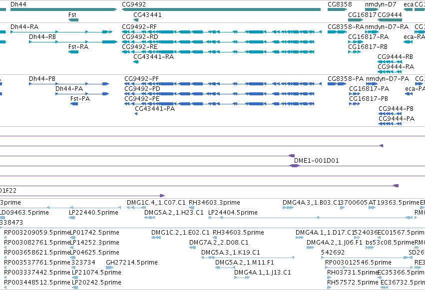Select EST LP21074.5prime
The image size is (425, 290).
coord(75,278)
